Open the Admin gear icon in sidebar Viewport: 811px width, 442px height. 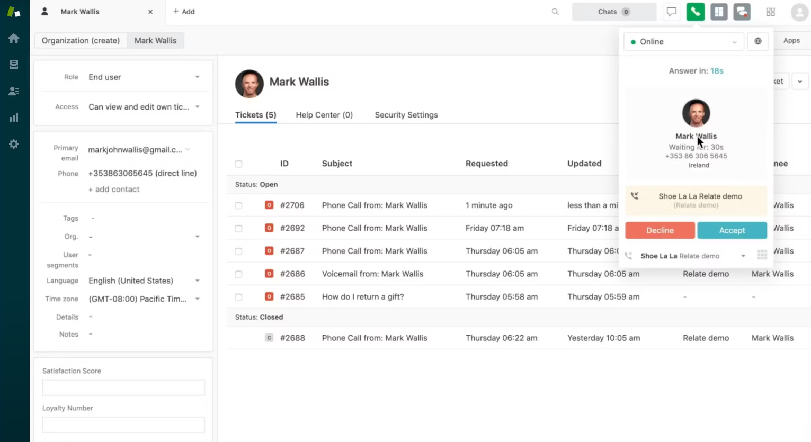14,144
